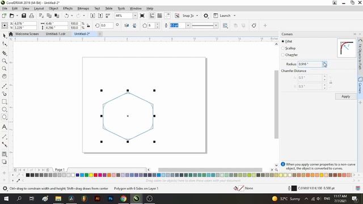The width and height of the screenshot is (363, 204).
Task: Click the Open file icon
Action: click(x=11, y=16)
